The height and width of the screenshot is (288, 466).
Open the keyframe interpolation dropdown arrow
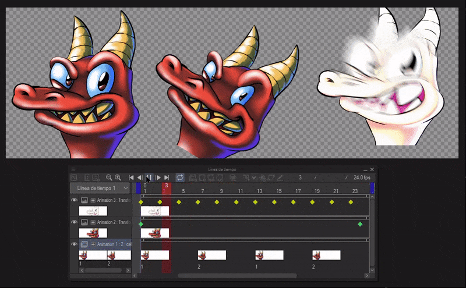click(x=254, y=177)
